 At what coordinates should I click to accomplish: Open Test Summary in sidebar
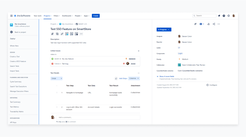(x=15, y=102)
